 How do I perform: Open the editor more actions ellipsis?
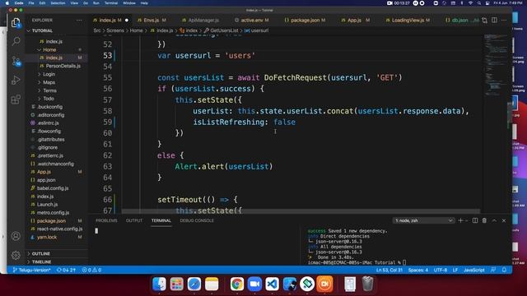(x=504, y=20)
